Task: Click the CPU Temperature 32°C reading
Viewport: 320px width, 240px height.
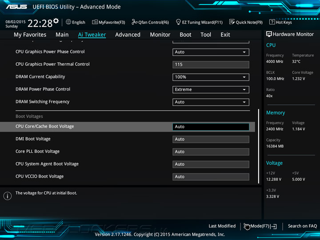Action: tap(296, 61)
